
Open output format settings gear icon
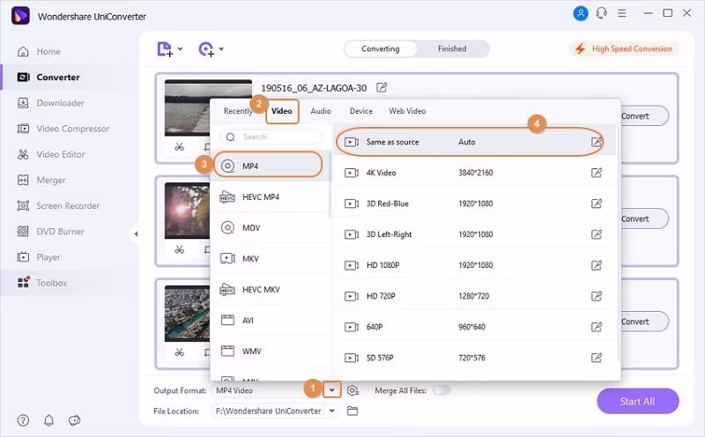point(353,390)
